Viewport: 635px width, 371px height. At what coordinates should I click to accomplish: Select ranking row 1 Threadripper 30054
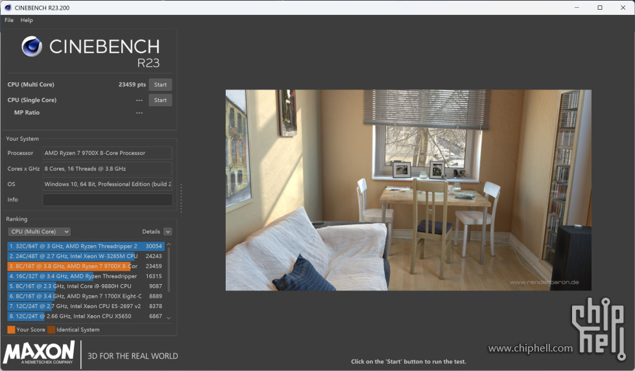(86, 246)
